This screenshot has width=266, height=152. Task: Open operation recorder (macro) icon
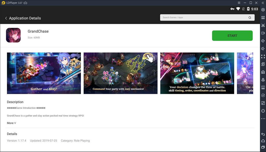coord(263,95)
